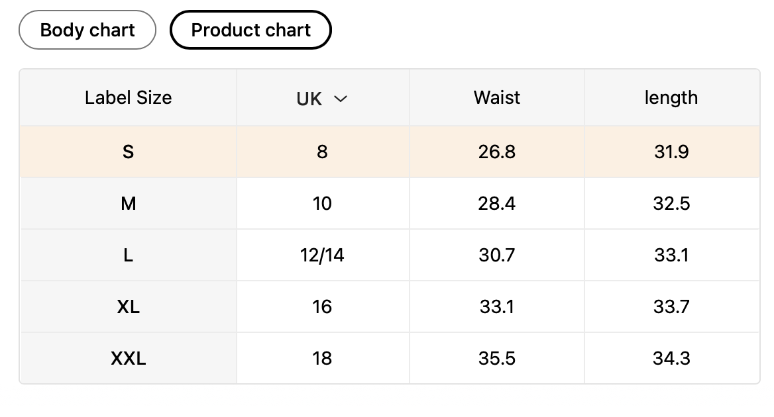
Task: Click the 31.9 length value
Action: [x=671, y=152]
